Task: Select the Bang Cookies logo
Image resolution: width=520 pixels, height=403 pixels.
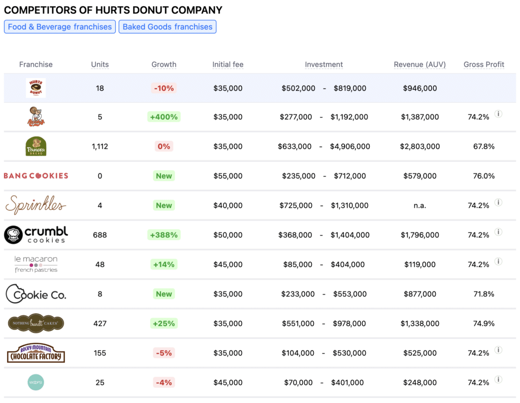Action: 36,176
